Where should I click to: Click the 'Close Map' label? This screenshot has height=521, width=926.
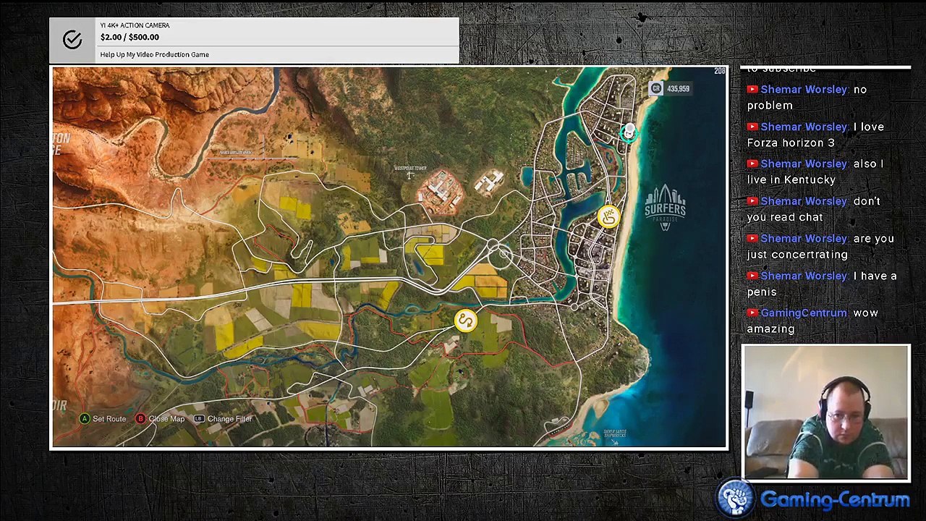pyautogui.click(x=166, y=419)
